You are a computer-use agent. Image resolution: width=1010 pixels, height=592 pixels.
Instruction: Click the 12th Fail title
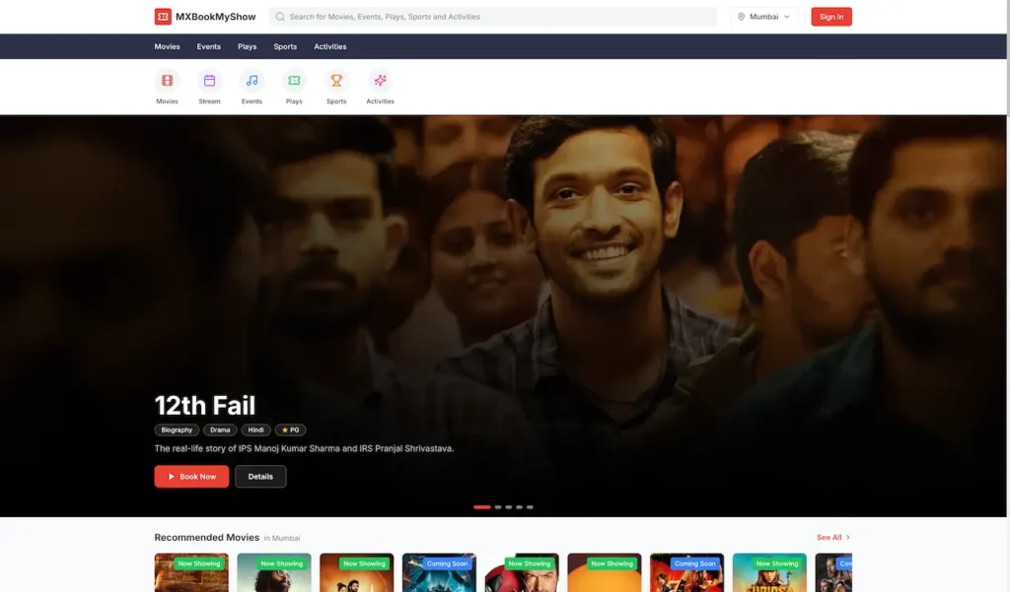click(205, 406)
